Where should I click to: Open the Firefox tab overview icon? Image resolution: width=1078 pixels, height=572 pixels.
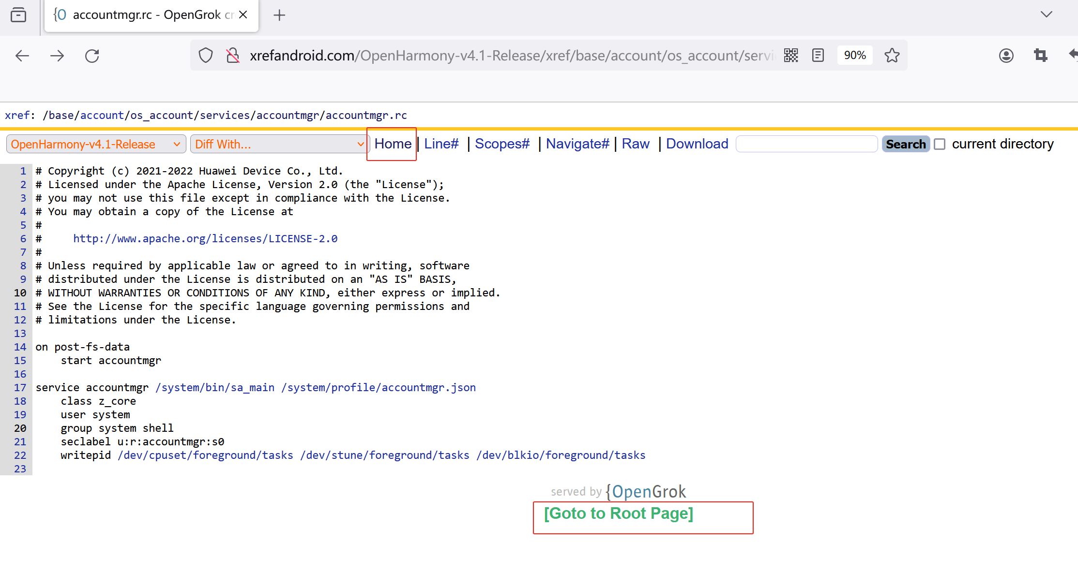click(18, 15)
